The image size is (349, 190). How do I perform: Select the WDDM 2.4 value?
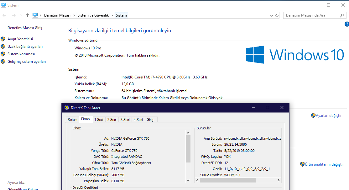pos(232,175)
